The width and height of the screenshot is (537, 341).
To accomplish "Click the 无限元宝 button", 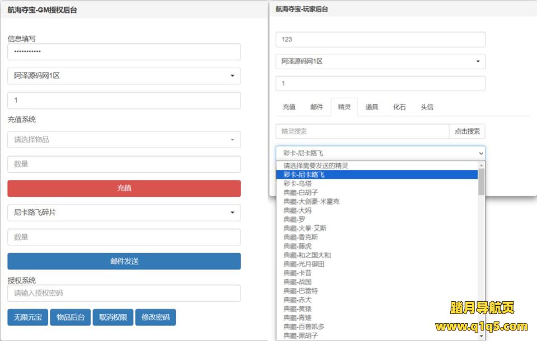I will pos(27,318).
